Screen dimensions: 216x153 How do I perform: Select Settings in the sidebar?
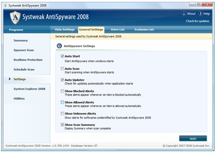click(x=19, y=79)
